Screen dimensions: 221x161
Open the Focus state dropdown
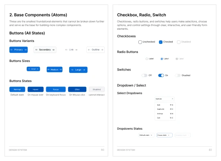[165, 135]
